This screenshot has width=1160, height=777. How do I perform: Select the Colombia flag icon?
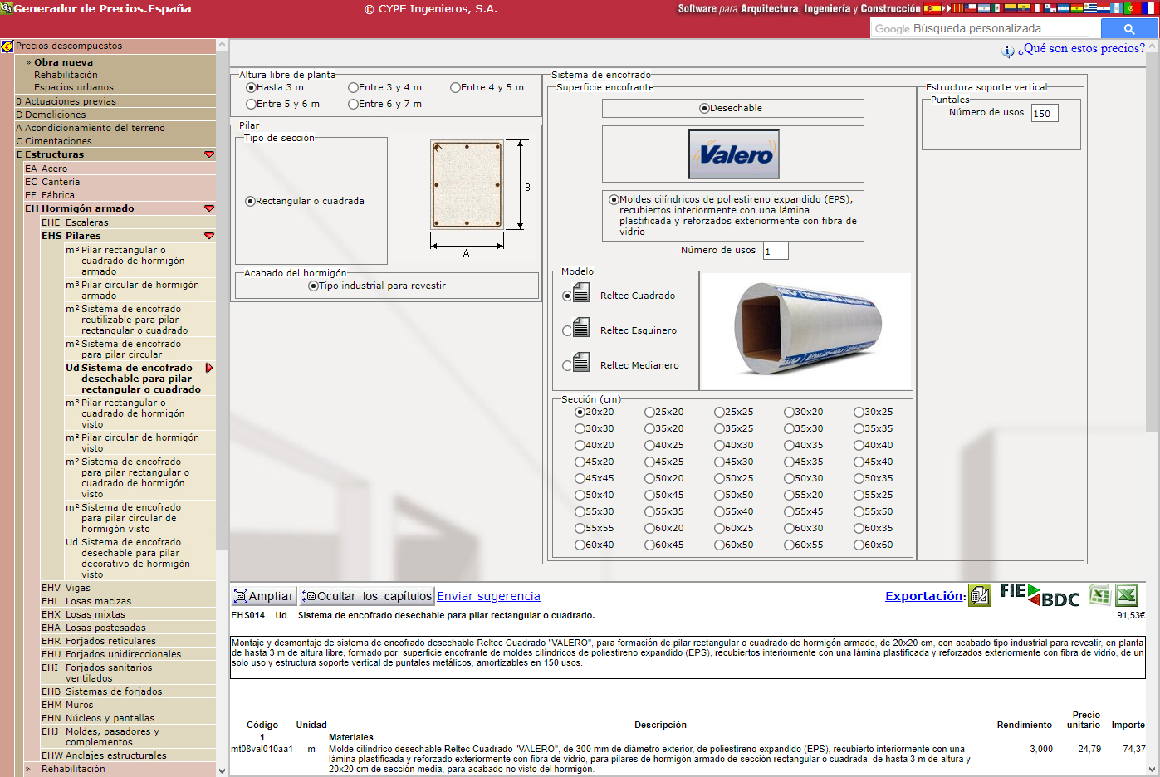point(1011,8)
